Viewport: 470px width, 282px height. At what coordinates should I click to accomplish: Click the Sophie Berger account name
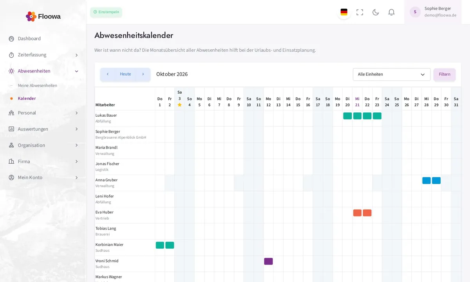click(x=437, y=9)
